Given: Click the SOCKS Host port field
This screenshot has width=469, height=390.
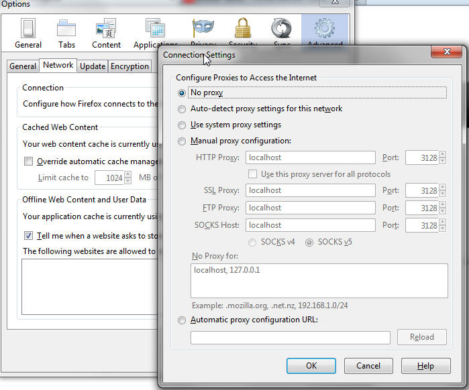Looking at the screenshot, I should 422,225.
